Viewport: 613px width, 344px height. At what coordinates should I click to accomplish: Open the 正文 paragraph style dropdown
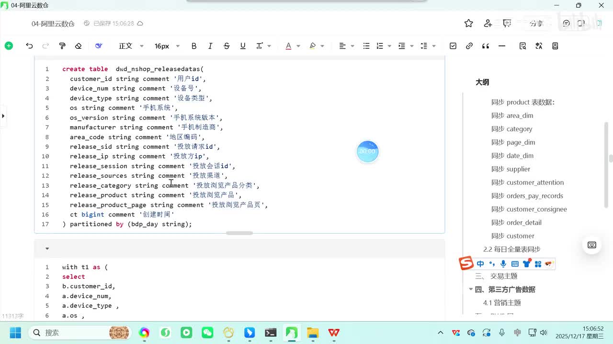point(131,46)
